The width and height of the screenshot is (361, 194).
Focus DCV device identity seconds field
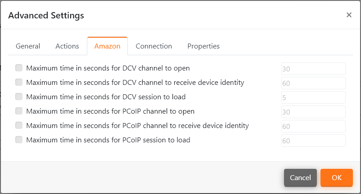[x=313, y=83]
